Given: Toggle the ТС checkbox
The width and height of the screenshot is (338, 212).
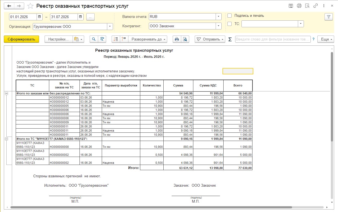Looking at the screenshot, I should (x=230, y=24).
